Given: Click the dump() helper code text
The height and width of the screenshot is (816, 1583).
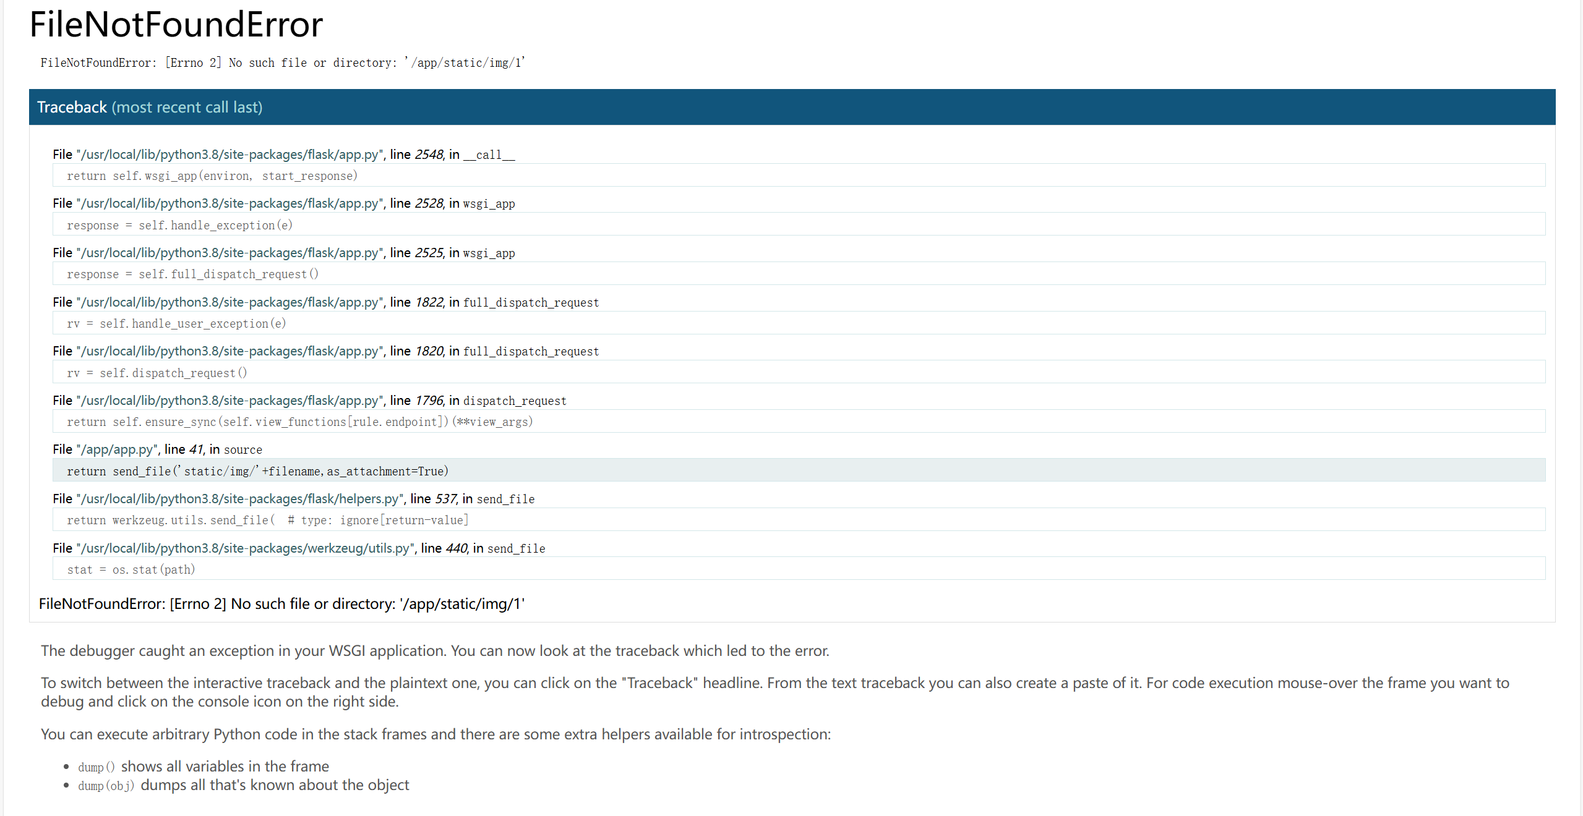Looking at the screenshot, I should [x=96, y=767].
